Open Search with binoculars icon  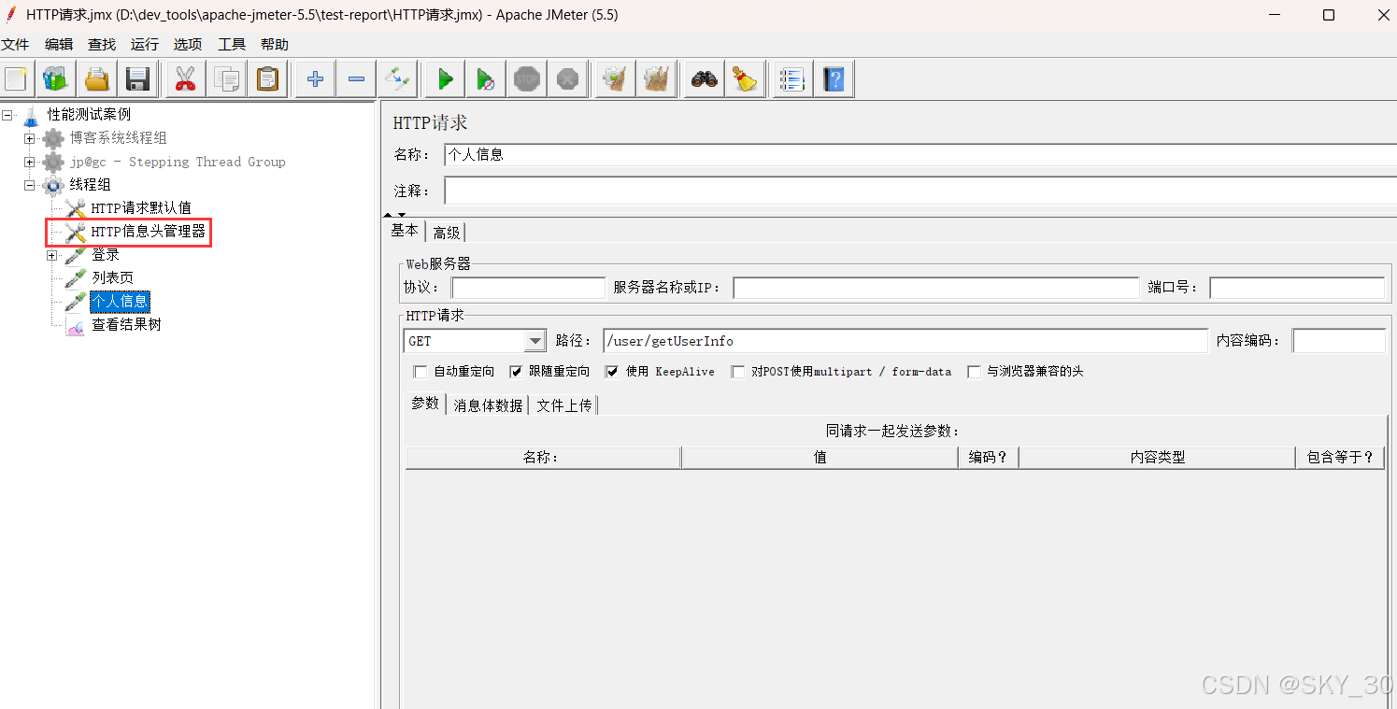[704, 79]
